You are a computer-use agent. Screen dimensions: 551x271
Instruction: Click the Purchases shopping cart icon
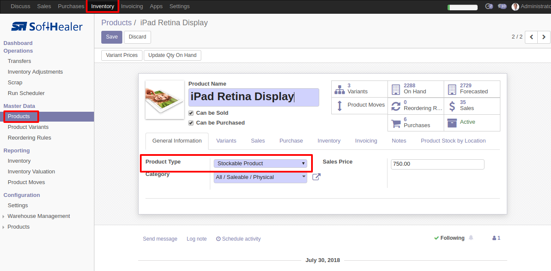pyautogui.click(x=396, y=123)
